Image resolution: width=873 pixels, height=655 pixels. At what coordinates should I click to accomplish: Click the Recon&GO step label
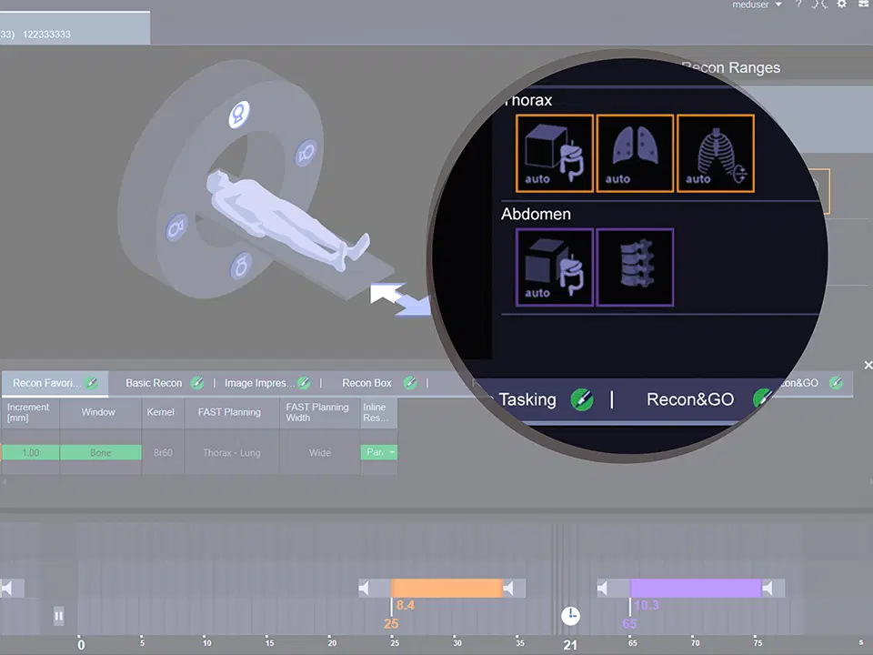point(689,399)
